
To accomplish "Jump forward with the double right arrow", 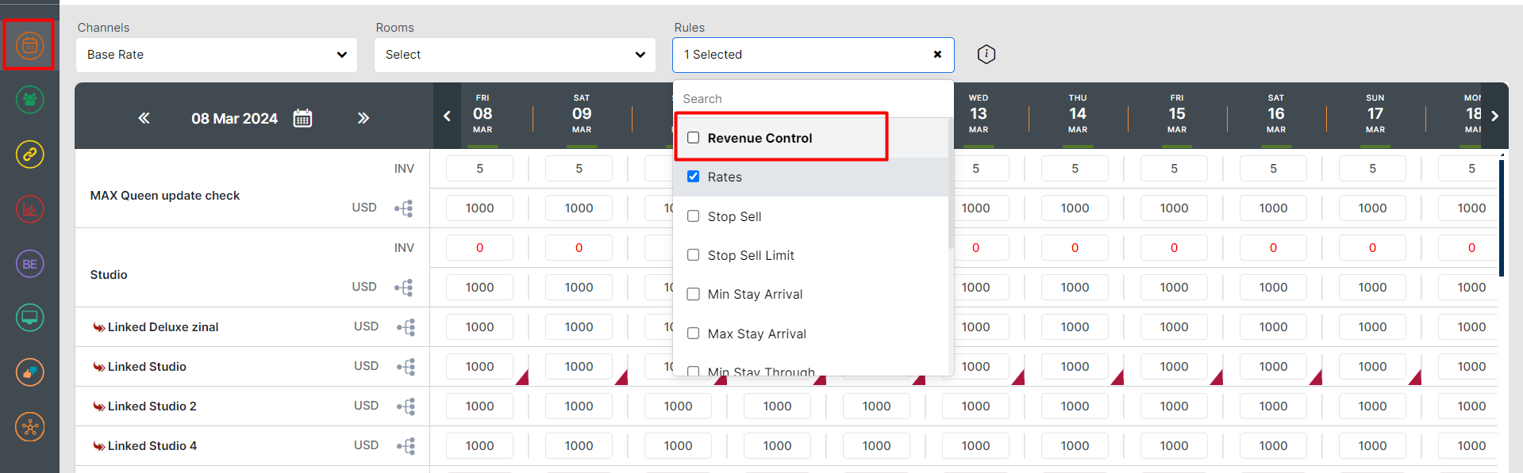I will tap(363, 118).
